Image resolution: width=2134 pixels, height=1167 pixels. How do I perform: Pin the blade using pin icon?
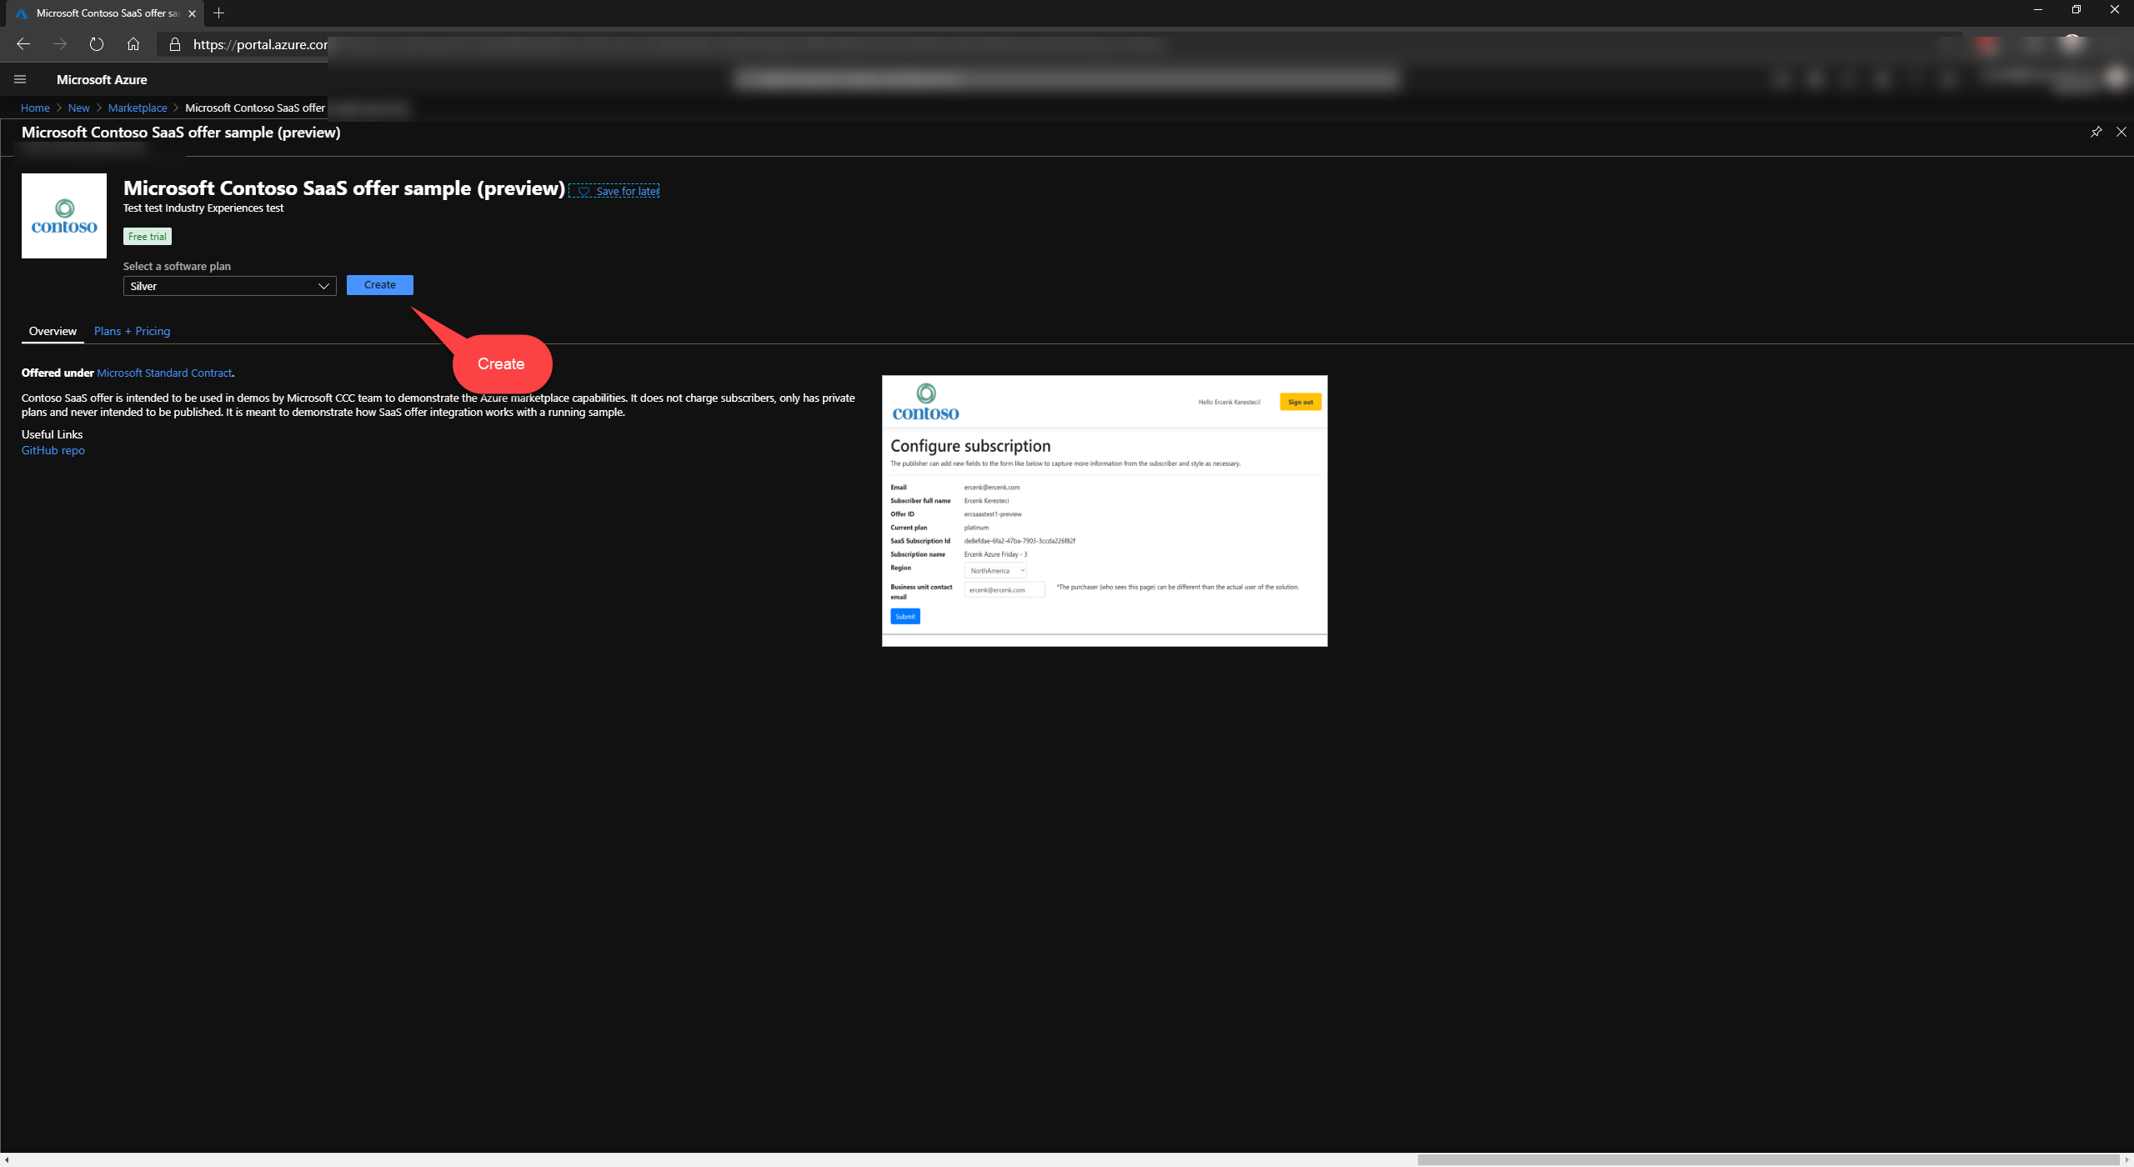[x=2096, y=132]
